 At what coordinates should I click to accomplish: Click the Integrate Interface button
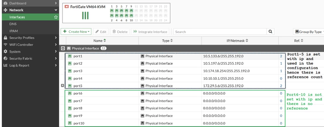pyautogui.click(x=150, y=32)
